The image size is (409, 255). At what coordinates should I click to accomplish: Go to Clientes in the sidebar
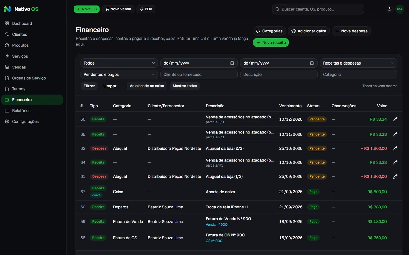[x=32, y=34]
